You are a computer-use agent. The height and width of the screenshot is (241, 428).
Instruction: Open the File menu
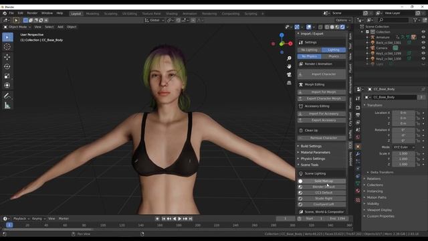pos(11,13)
